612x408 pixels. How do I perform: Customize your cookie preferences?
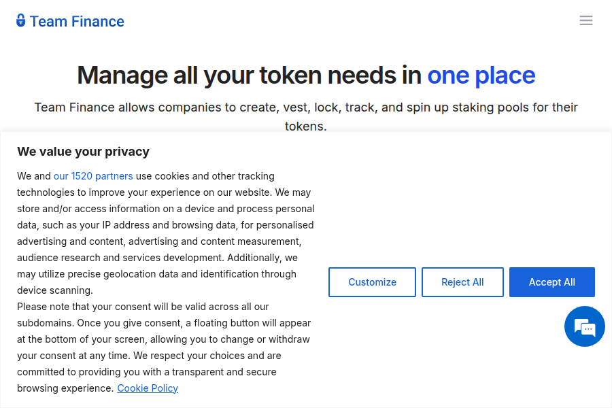372,282
